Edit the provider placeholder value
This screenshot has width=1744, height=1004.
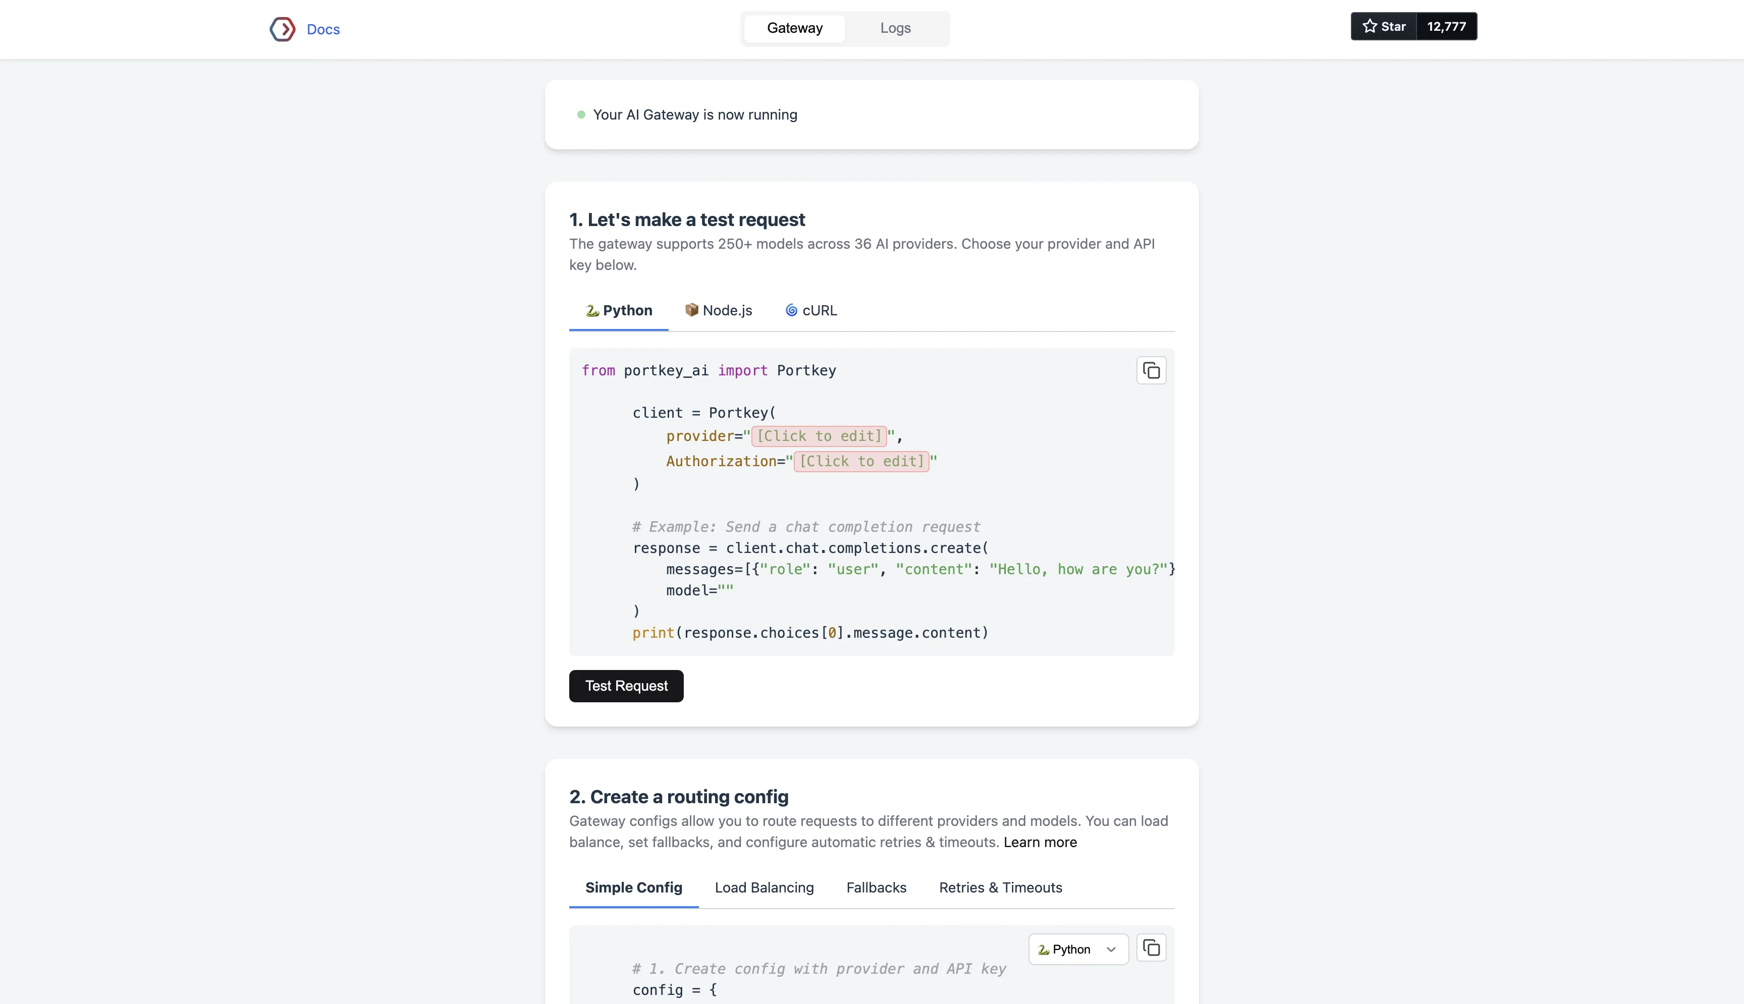click(x=819, y=436)
